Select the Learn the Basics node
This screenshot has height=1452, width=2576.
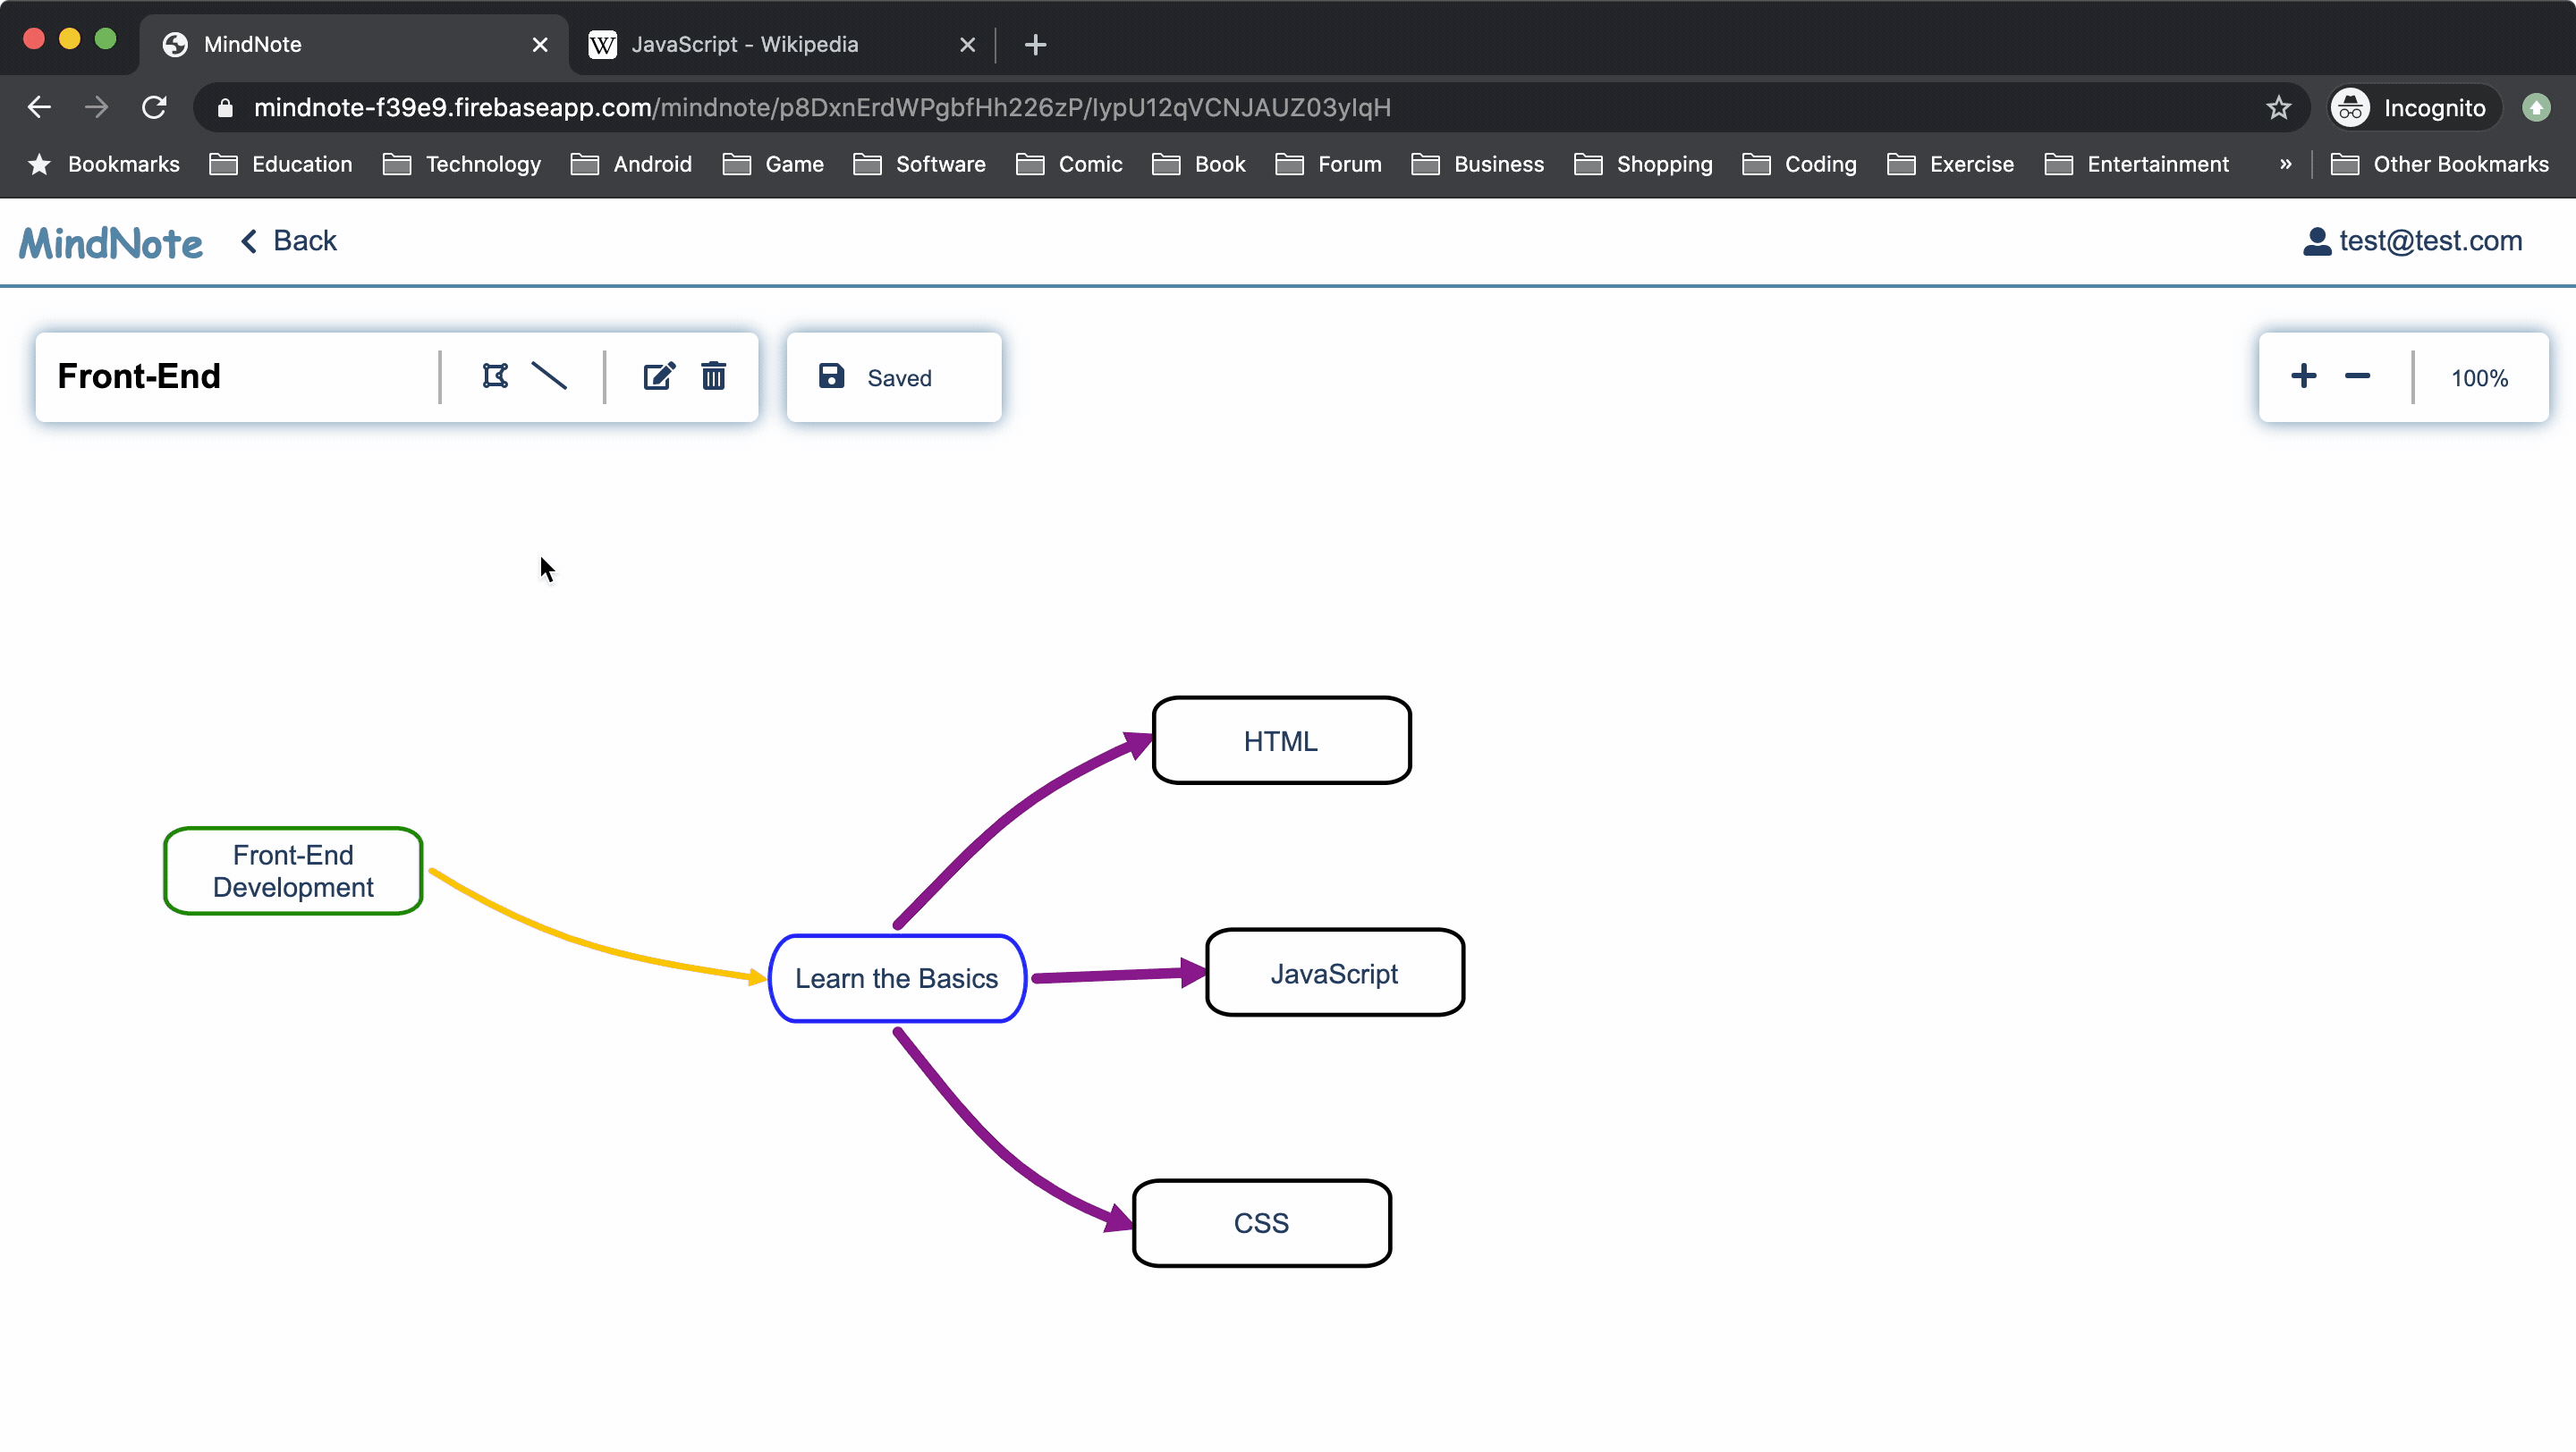[x=897, y=979]
